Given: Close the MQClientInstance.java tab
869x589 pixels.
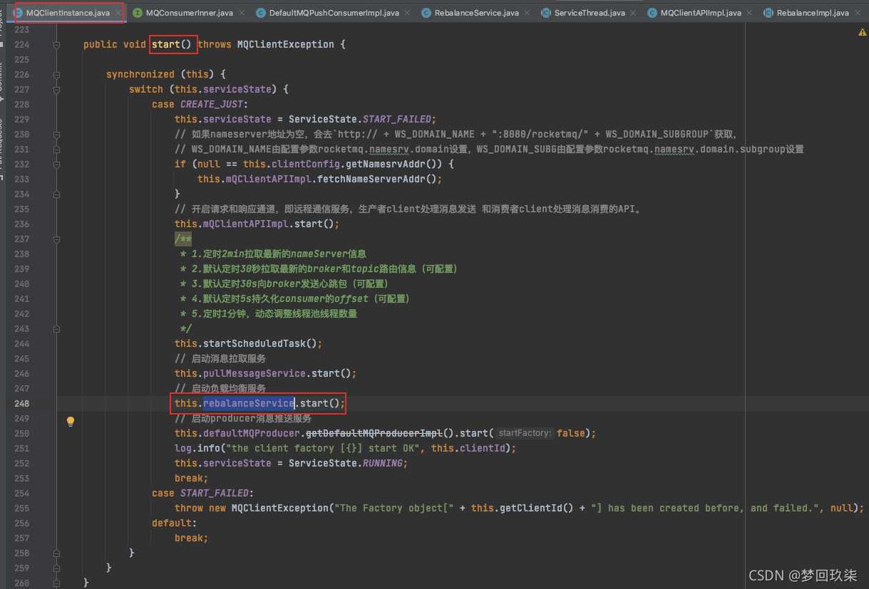Looking at the screenshot, I should pyautogui.click(x=118, y=13).
